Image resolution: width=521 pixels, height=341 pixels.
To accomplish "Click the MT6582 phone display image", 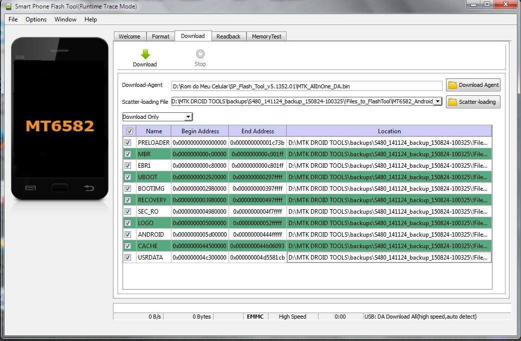I will (x=60, y=118).
